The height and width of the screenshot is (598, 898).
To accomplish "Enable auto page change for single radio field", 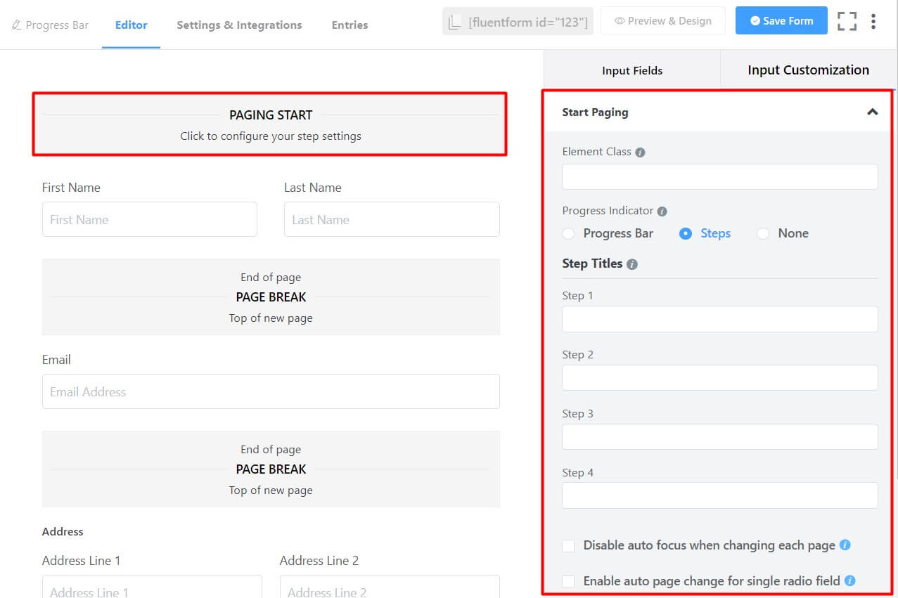I will [x=567, y=581].
